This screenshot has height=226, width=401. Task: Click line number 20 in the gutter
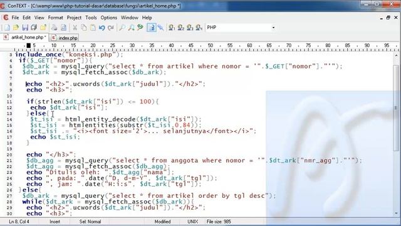tap(9, 155)
